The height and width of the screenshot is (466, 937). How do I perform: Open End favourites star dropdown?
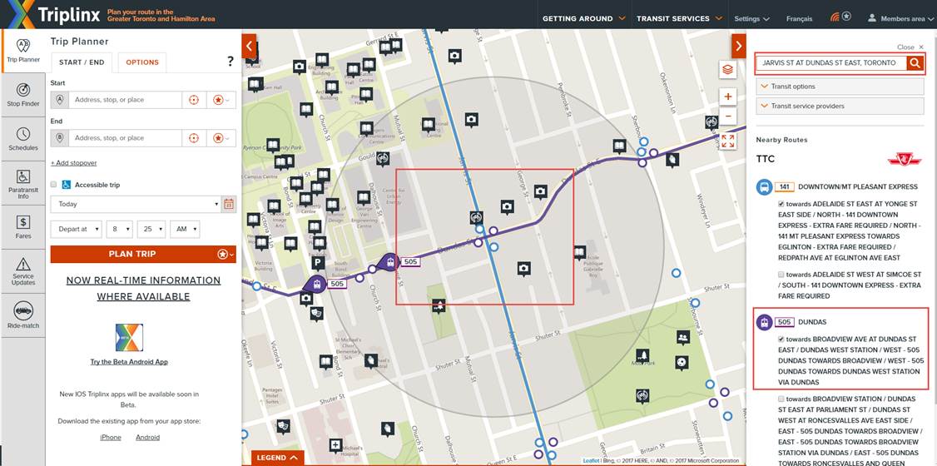(x=221, y=138)
